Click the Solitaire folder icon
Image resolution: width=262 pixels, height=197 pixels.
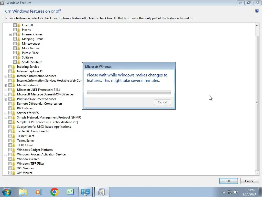pos(18,57)
